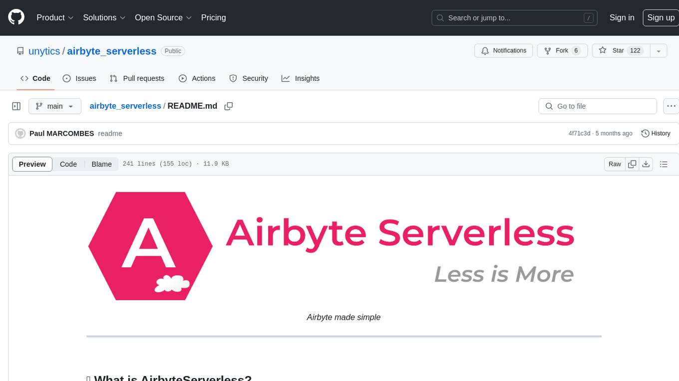This screenshot has height=381, width=679.
Task: Focus the Search or jump to field
Action: tap(514, 18)
